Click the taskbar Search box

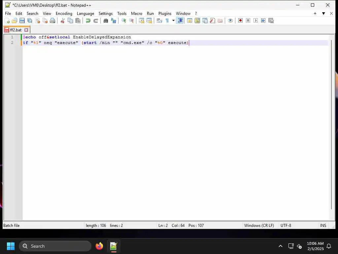coord(55,246)
